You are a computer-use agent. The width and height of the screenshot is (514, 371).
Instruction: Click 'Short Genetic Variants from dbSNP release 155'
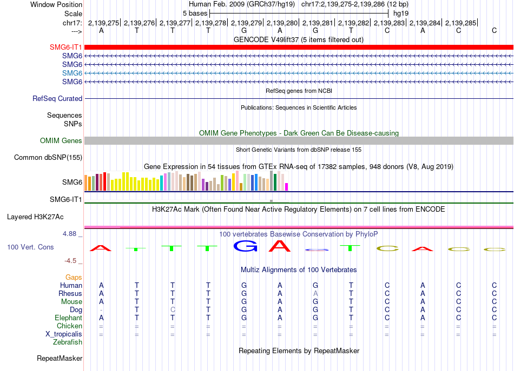click(x=299, y=150)
